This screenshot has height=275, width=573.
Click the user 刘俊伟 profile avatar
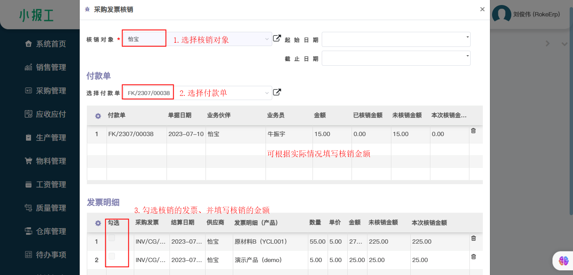point(501,15)
